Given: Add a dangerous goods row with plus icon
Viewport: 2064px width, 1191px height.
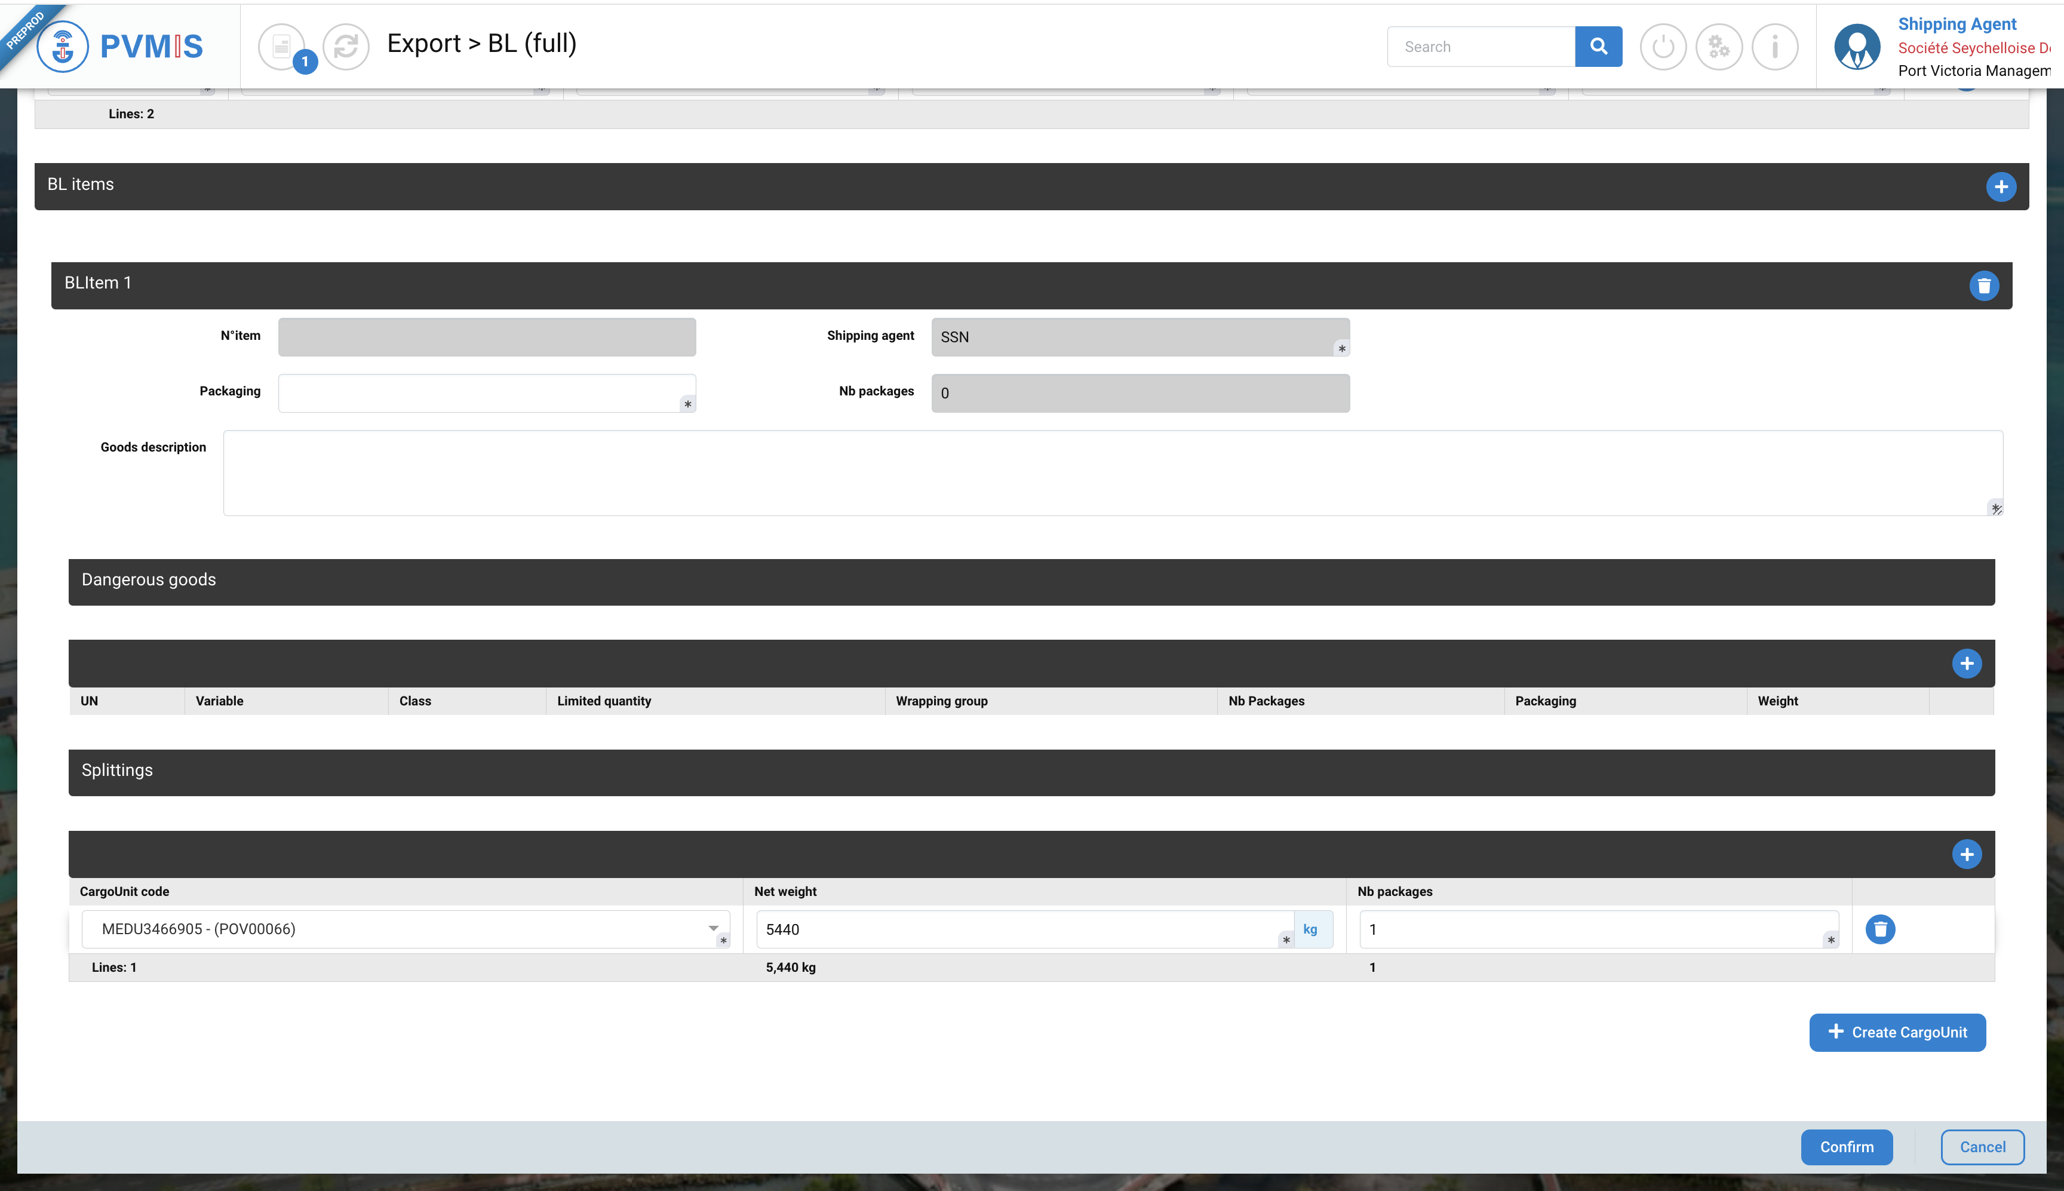Looking at the screenshot, I should tap(1966, 664).
